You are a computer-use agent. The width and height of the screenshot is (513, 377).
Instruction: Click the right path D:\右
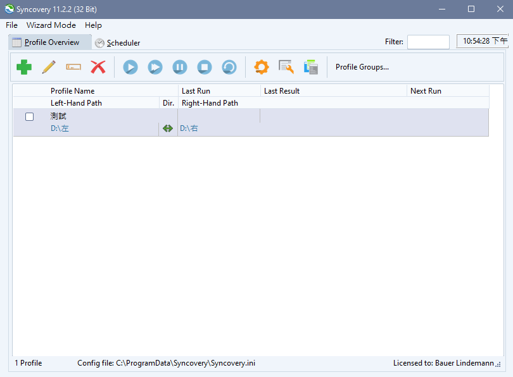click(x=189, y=128)
